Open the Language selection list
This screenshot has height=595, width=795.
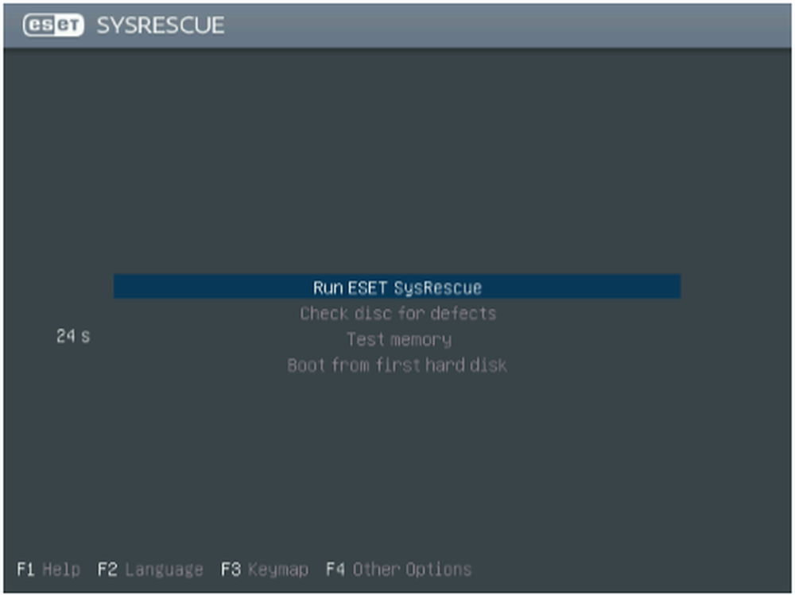(x=150, y=569)
